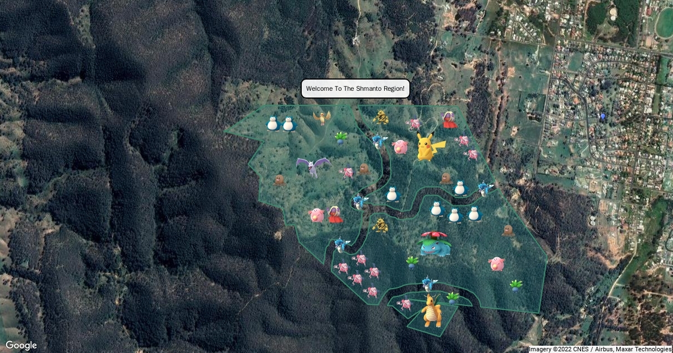
Task: Select the purple Aerodactyl marker
Action: click(x=312, y=166)
